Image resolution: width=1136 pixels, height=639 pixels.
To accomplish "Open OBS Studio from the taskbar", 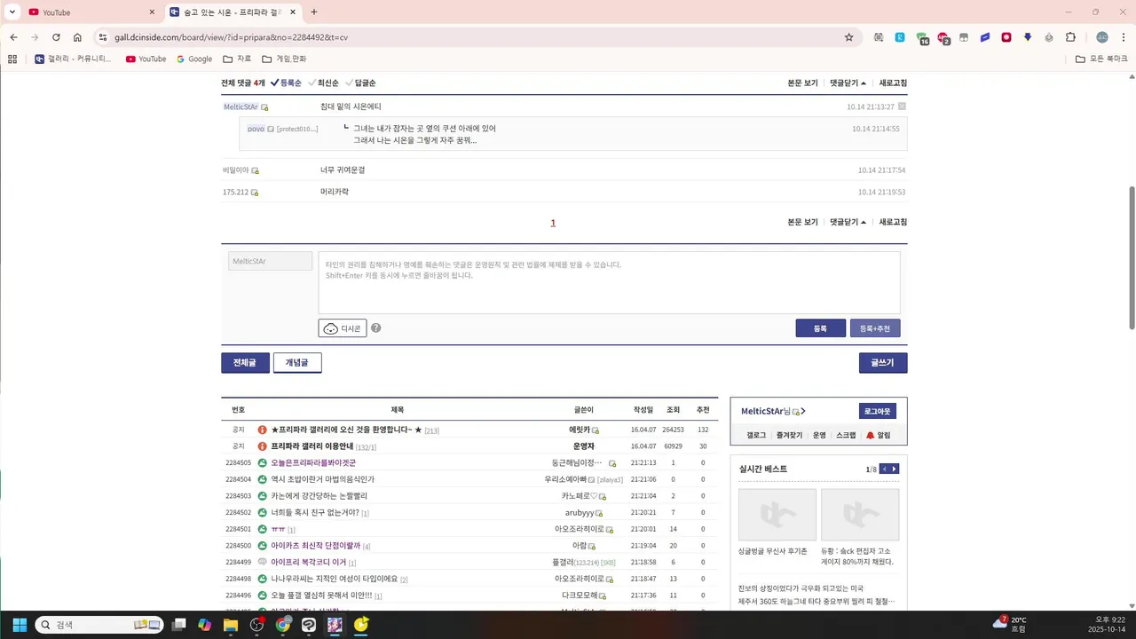I will [257, 625].
